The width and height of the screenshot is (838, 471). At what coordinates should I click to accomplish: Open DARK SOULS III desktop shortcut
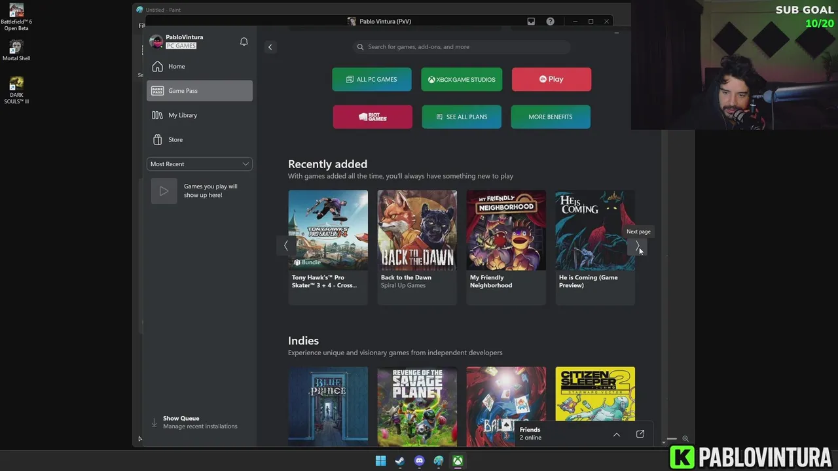pos(16,90)
